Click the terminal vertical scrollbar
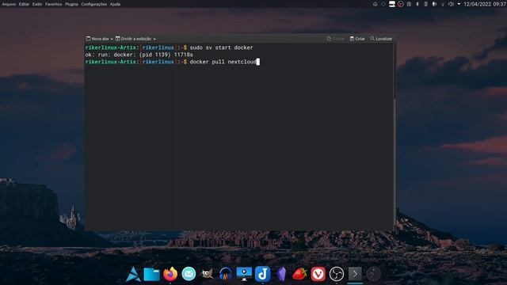 pyautogui.click(x=395, y=137)
